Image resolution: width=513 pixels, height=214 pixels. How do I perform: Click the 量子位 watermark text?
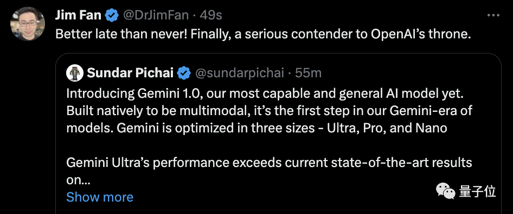point(477,191)
